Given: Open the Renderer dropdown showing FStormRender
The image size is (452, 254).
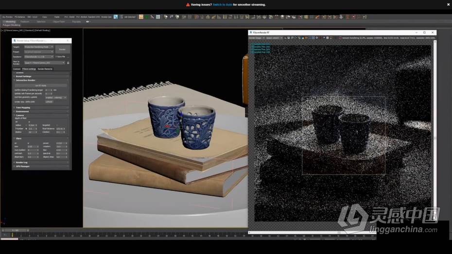Looking at the screenshot, I should (38, 57).
